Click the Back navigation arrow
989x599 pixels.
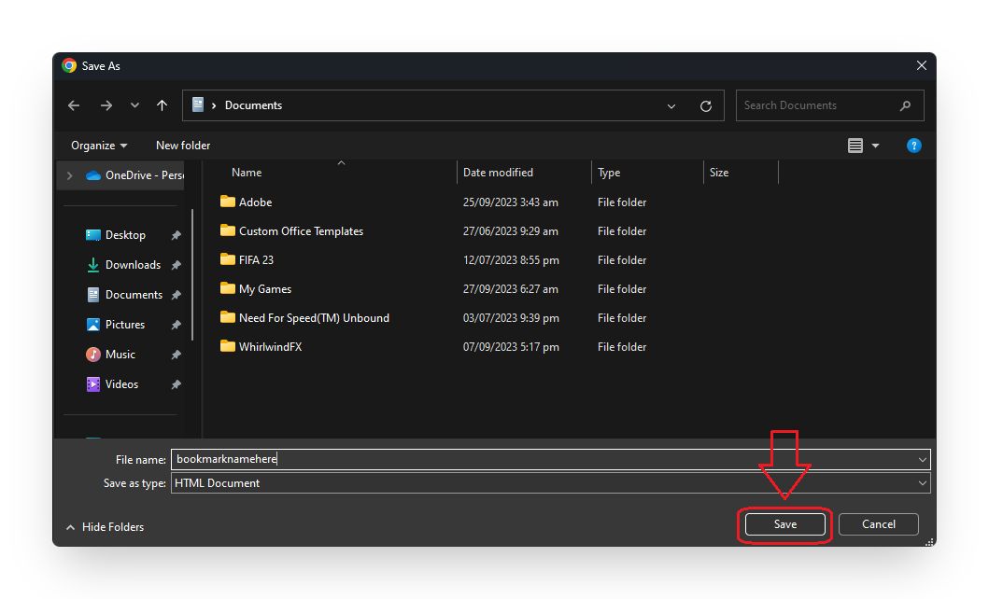pos(74,106)
